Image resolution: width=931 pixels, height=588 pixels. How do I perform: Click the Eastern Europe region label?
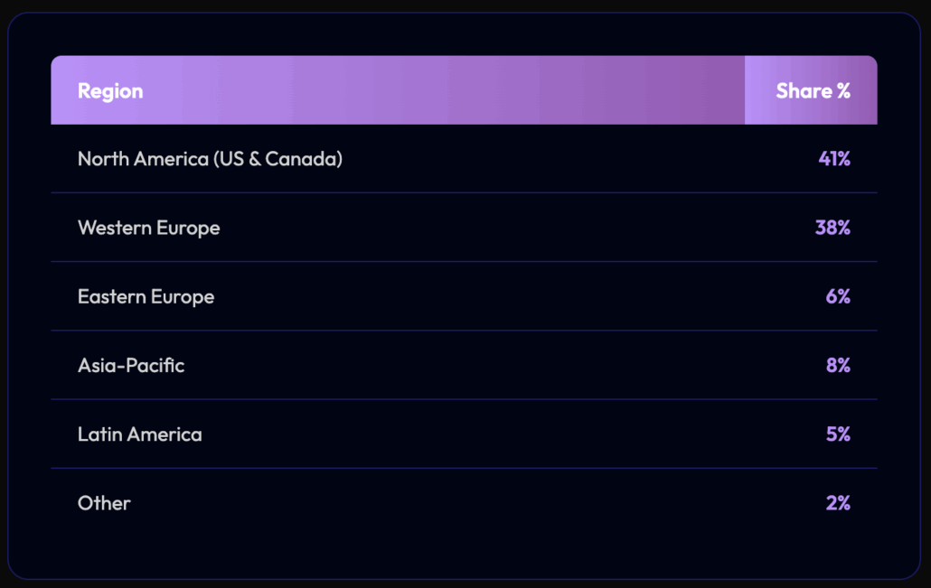[146, 296]
